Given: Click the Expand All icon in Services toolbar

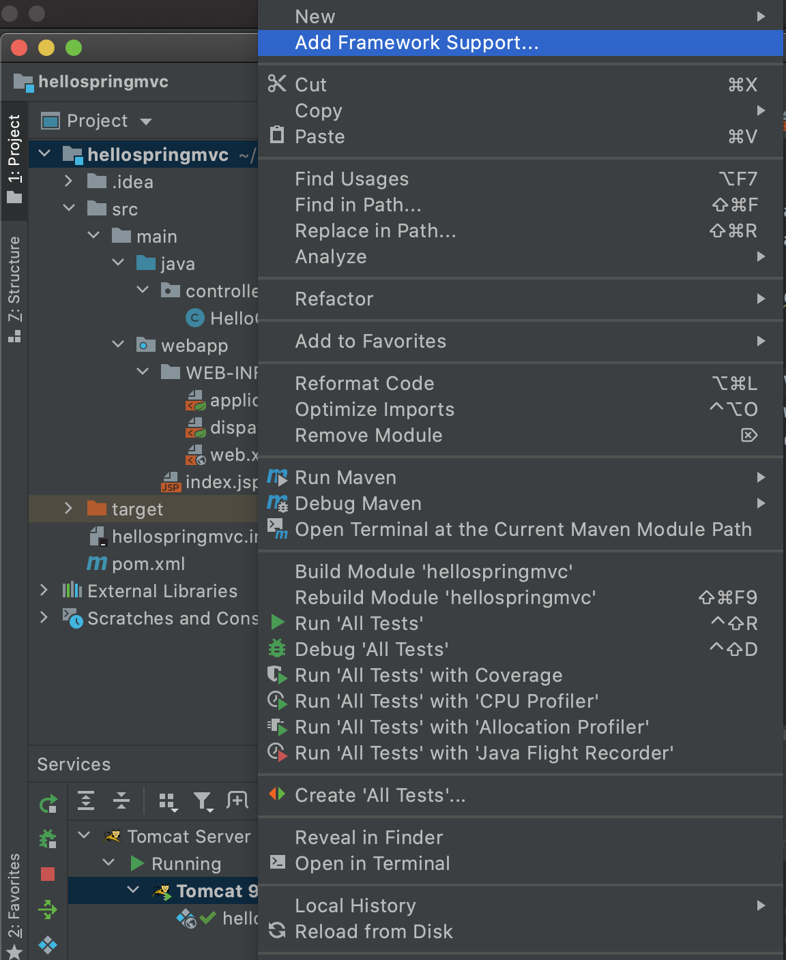Looking at the screenshot, I should (86, 800).
